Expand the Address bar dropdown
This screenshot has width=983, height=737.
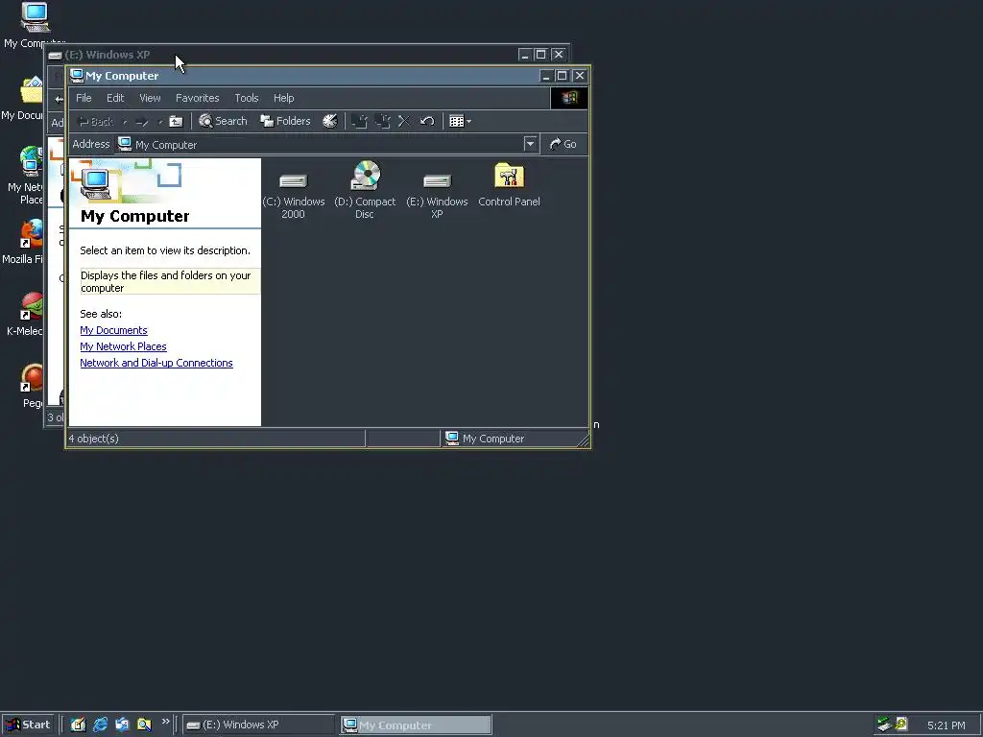530,144
